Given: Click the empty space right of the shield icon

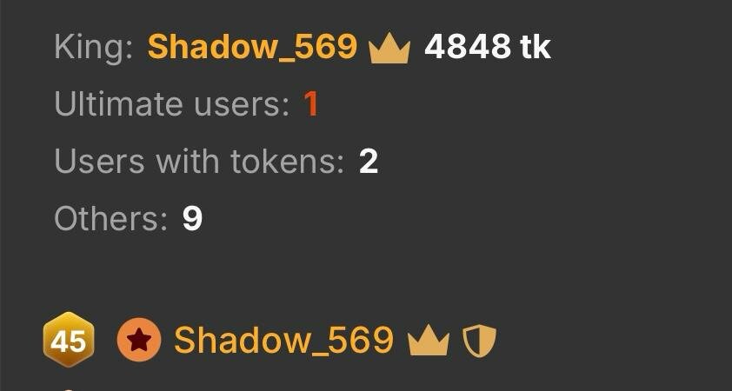Looking at the screenshot, I should (607, 341).
